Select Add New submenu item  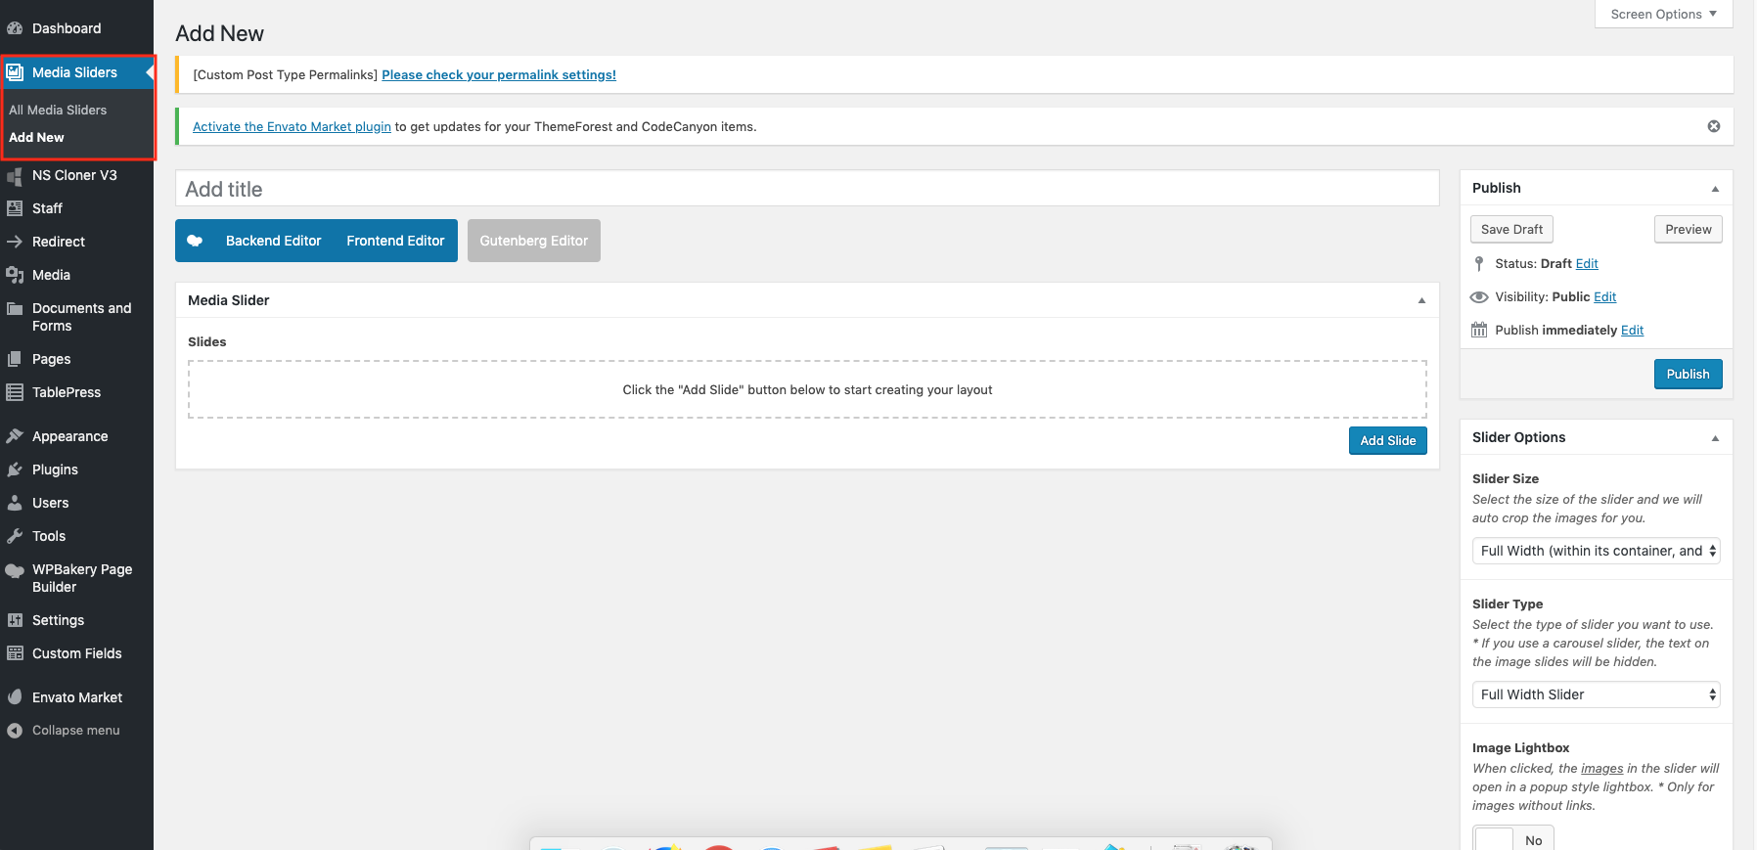[36, 138]
